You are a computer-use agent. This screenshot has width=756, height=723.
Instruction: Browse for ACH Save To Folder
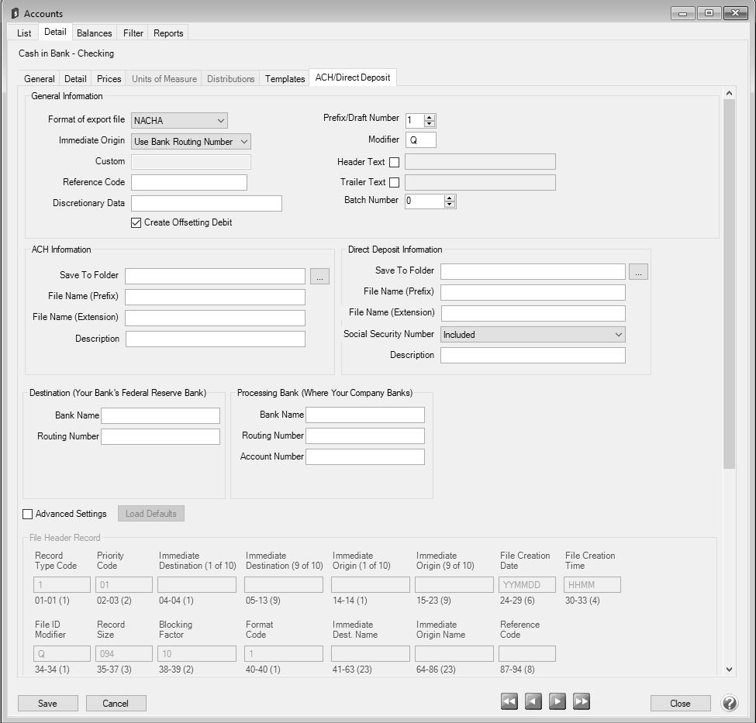tap(319, 277)
